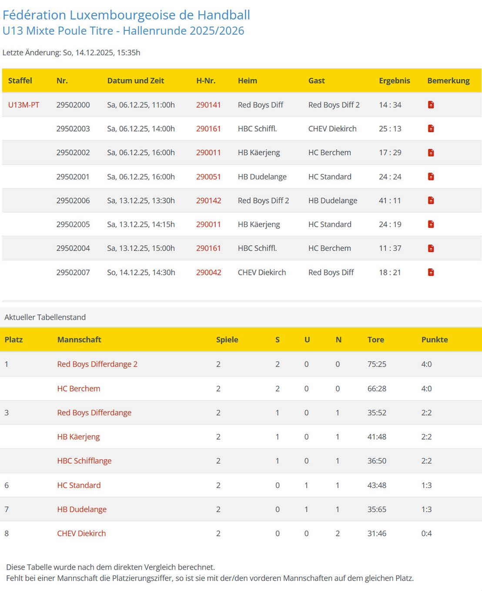Open report icon for HB Dudelange vs HC Standard
This screenshot has width=482, height=591.
(x=431, y=177)
